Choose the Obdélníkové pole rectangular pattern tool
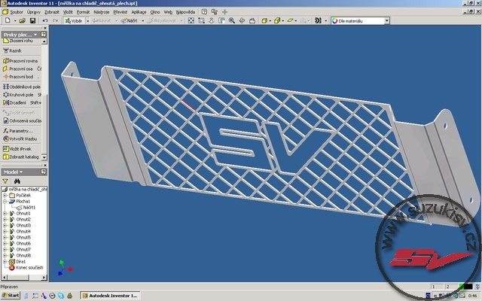Viewport: 482px width, 301px height. click(22, 87)
